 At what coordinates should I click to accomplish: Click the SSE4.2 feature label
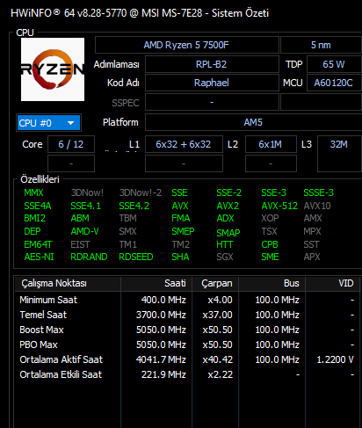pos(134,206)
